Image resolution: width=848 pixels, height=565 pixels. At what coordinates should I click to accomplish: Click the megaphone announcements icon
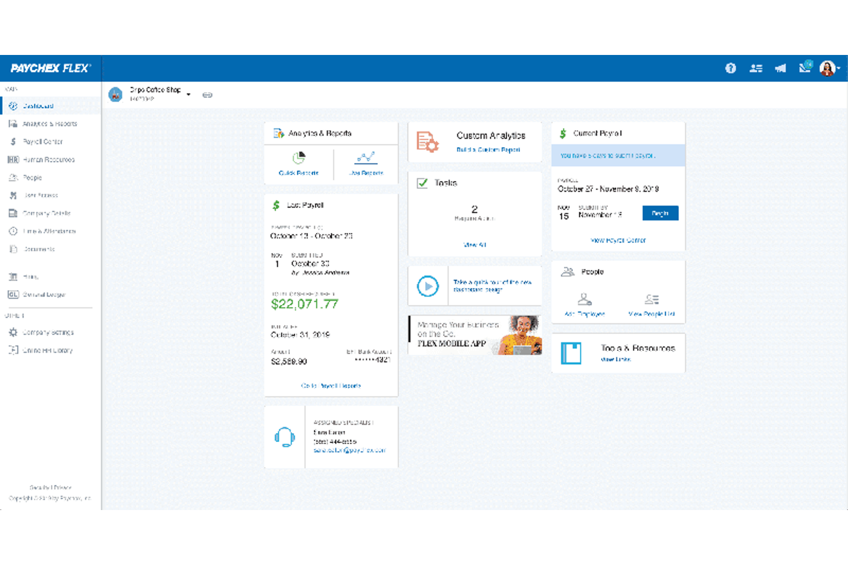click(780, 68)
